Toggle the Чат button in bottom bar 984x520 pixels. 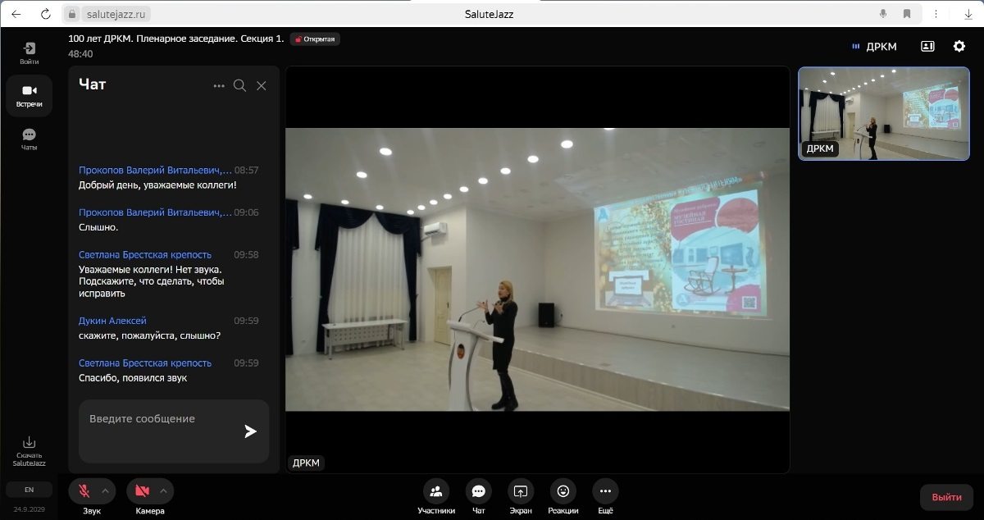pos(478,491)
